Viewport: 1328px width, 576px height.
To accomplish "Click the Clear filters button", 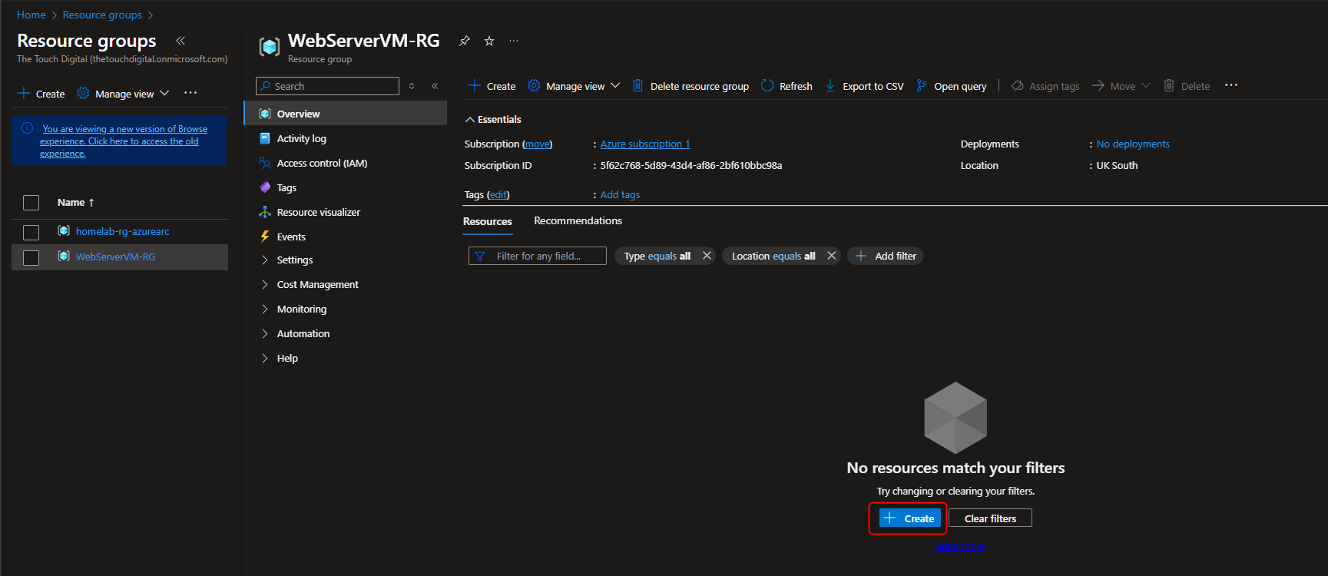I will click(990, 518).
